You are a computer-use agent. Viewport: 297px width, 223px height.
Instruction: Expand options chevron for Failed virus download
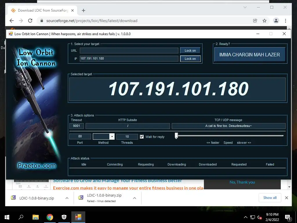tap(135, 198)
